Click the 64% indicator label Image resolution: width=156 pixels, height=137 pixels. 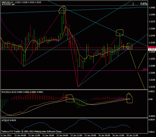[144, 4]
